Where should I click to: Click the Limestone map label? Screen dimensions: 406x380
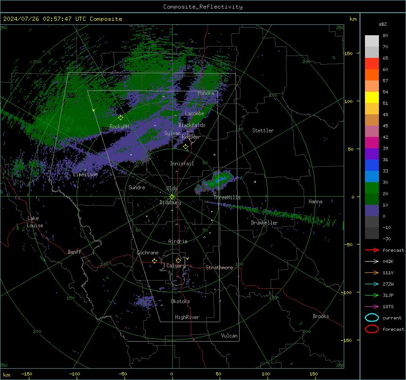tap(85, 174)
